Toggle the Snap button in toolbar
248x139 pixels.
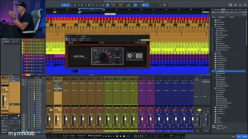coord(135,5)
